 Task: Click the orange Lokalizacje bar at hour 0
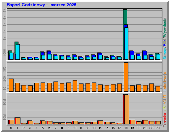point(11,85)
